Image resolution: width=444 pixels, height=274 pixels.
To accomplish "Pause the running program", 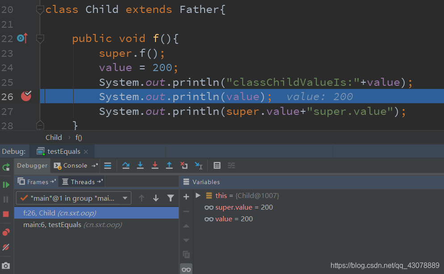I will (x=6, y=199).
